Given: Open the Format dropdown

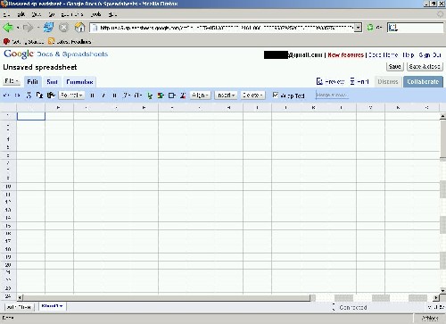Looking at the screenshot, I should coord(71,96).
